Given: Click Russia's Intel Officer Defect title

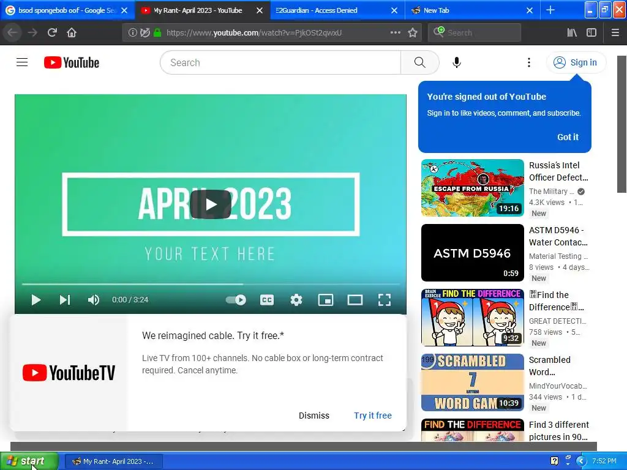Looking at the screenshot, I should (x=558, y=171).
